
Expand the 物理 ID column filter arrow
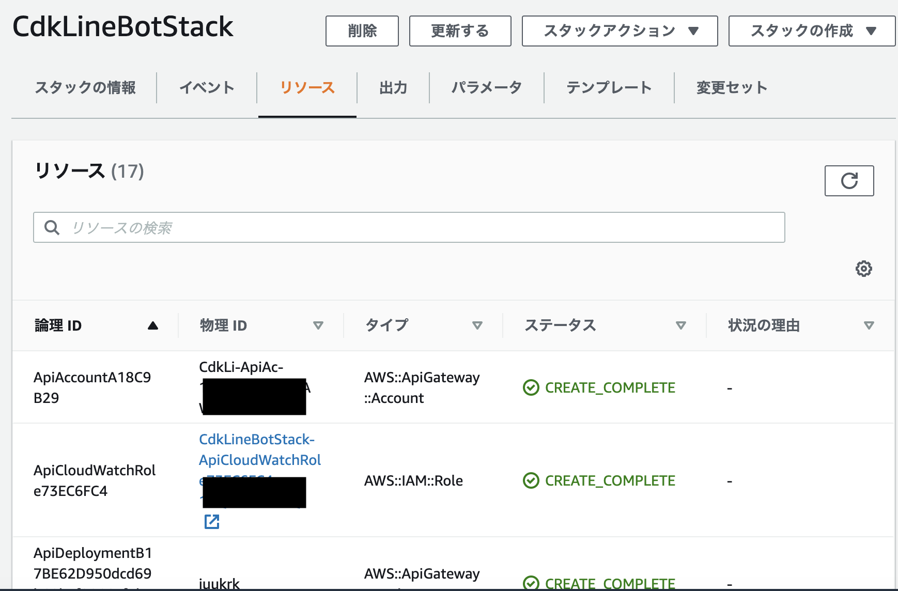[x=319, y=325]
